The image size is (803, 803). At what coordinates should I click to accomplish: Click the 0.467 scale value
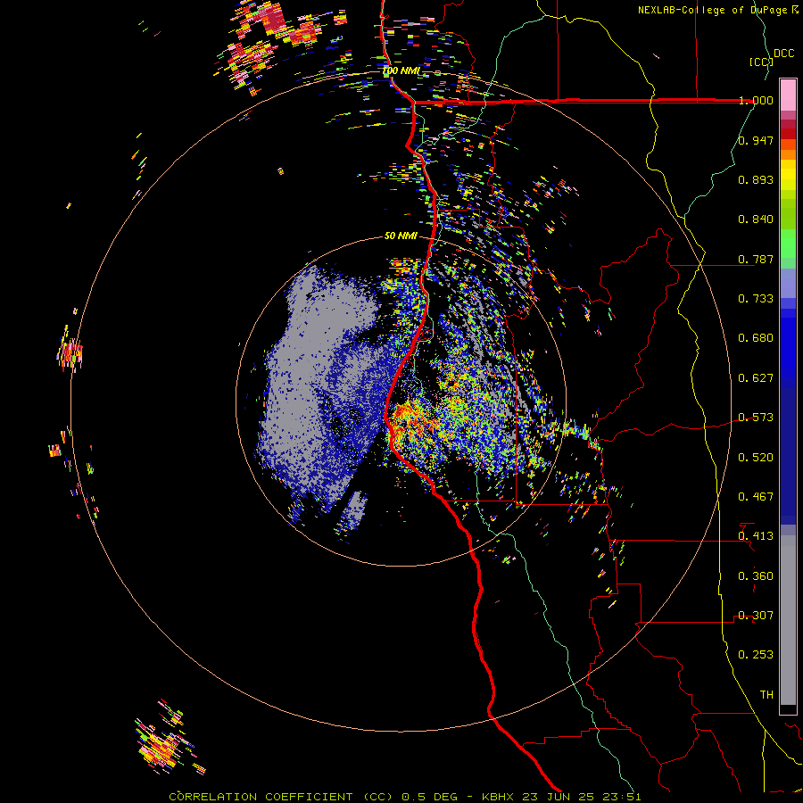(x=756, y=497)
